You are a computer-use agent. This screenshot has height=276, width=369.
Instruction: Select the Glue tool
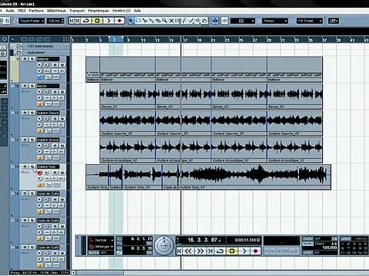pos(151,21)
